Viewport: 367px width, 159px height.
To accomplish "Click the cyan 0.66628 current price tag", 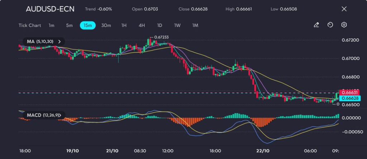I will click(349, 98).
